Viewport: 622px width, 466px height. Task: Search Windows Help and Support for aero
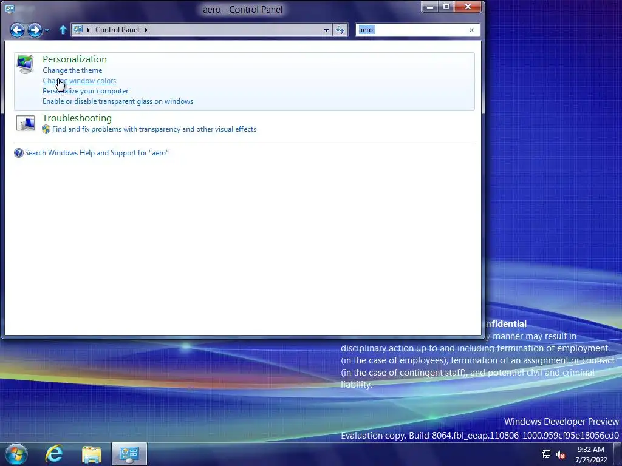click(97, 153)
